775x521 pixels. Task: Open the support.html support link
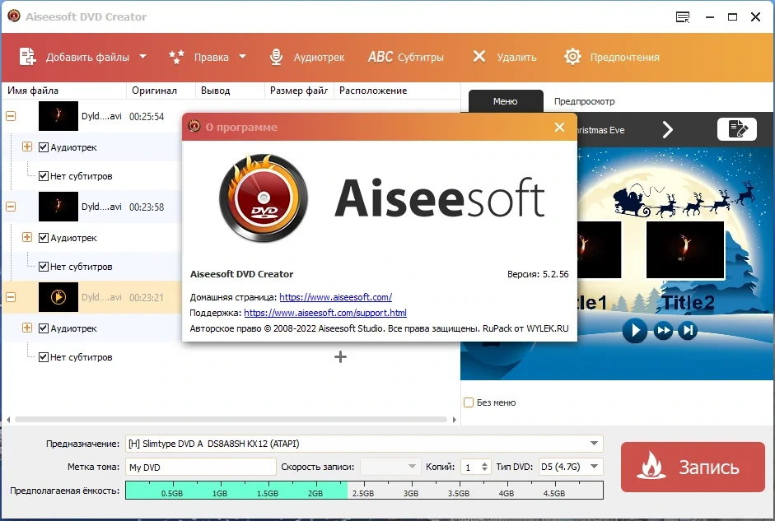(x=325, y=313)
